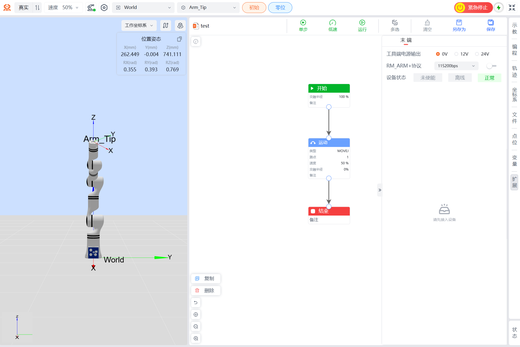
Task: Click the save (保存) icon
Action: tap(490, 23)
